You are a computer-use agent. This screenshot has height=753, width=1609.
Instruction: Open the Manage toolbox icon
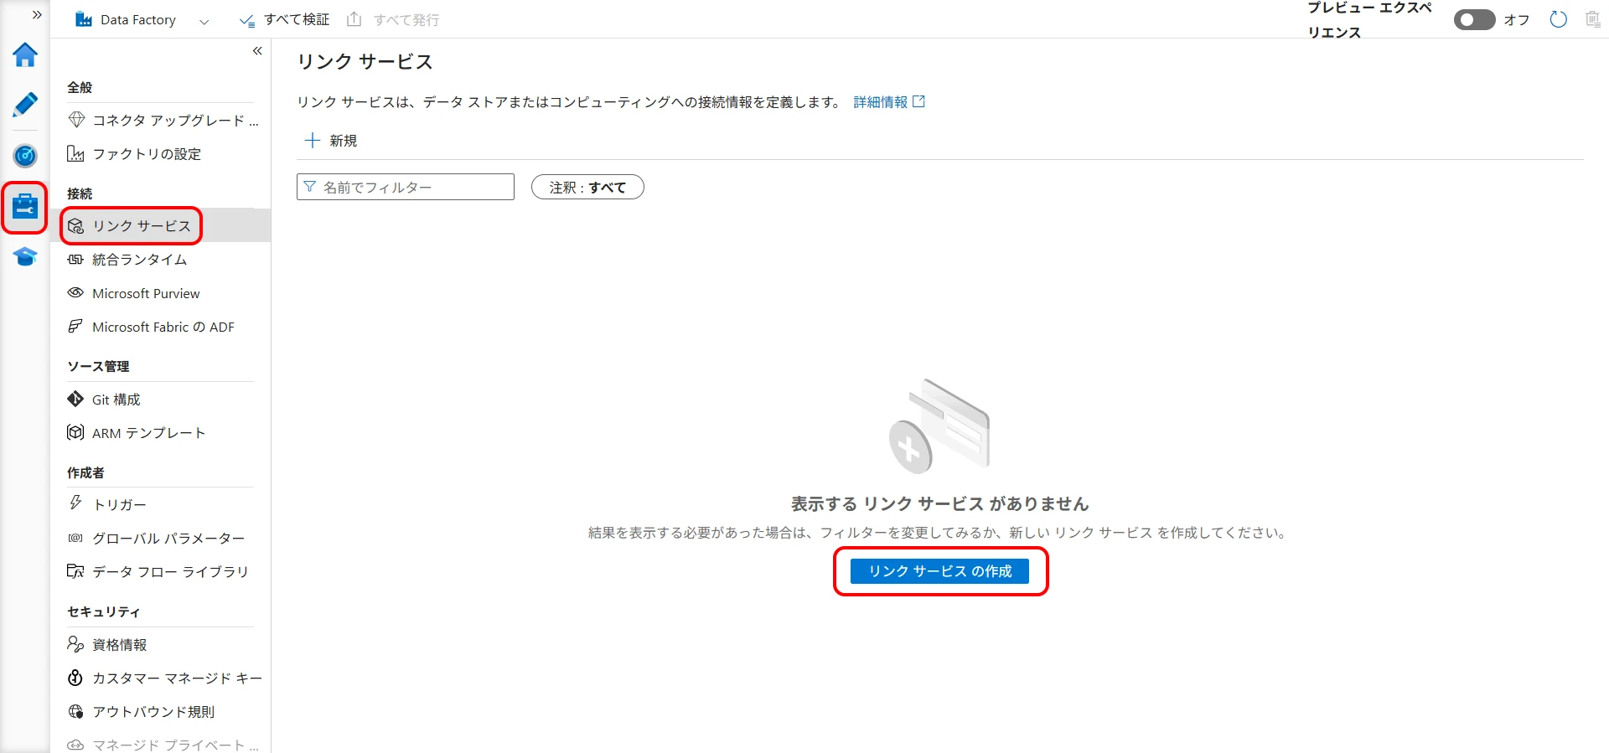pos(25,207)
